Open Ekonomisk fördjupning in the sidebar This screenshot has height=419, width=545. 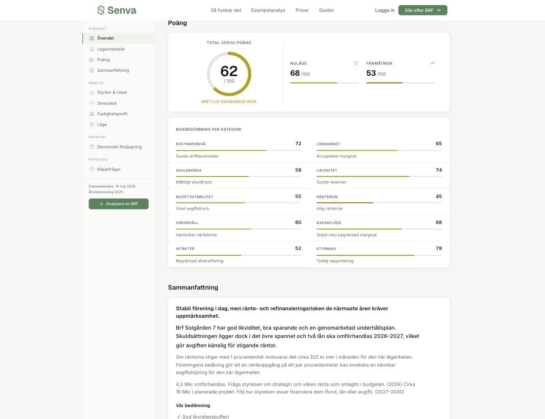coord(119,147)
